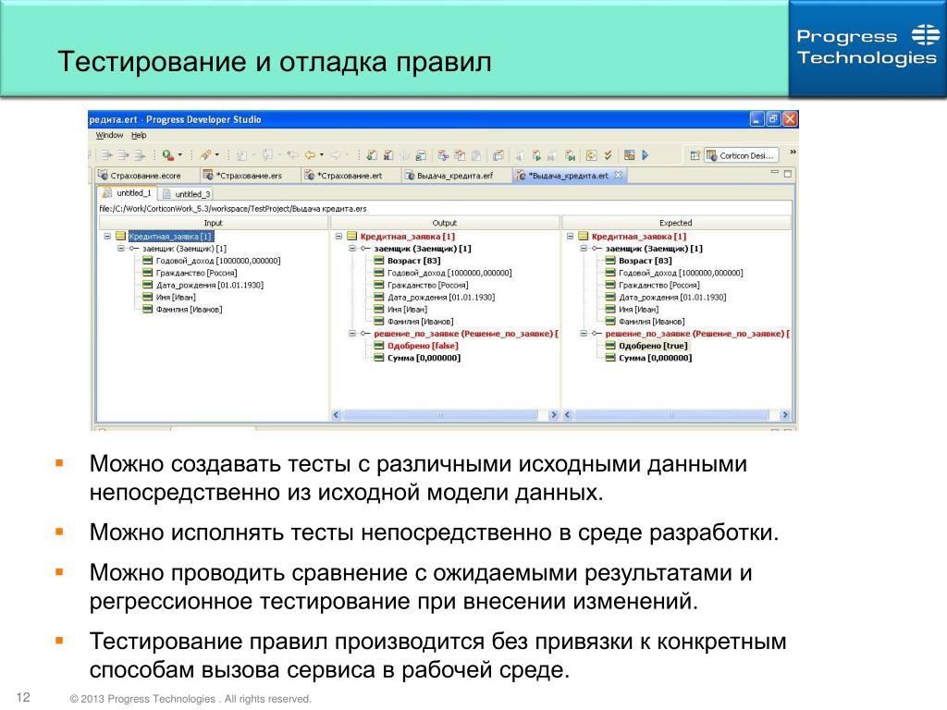Click the right scroll arrow of Output panel

pos(553,415)
